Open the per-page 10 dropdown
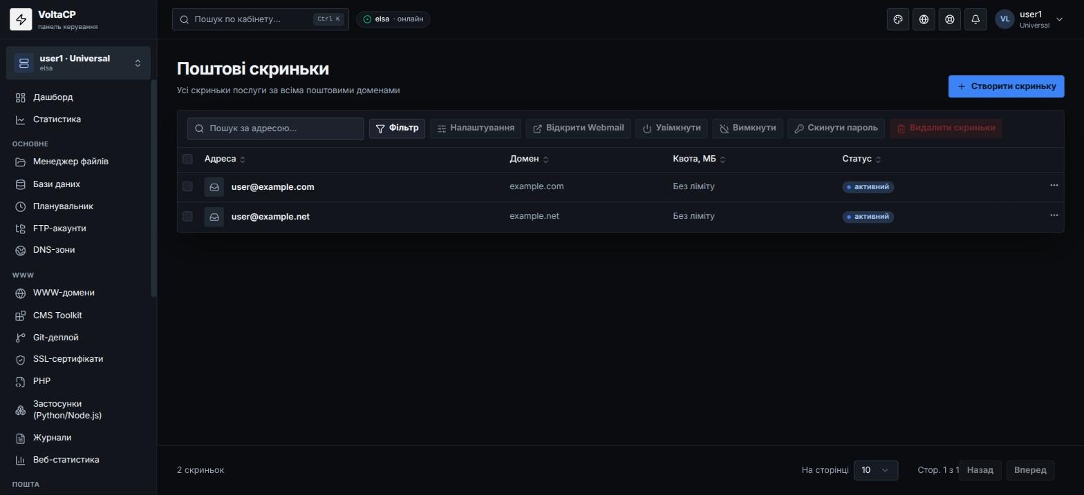Image resolution: width=1084 pixels, height=495 pixels. (876, 470)
